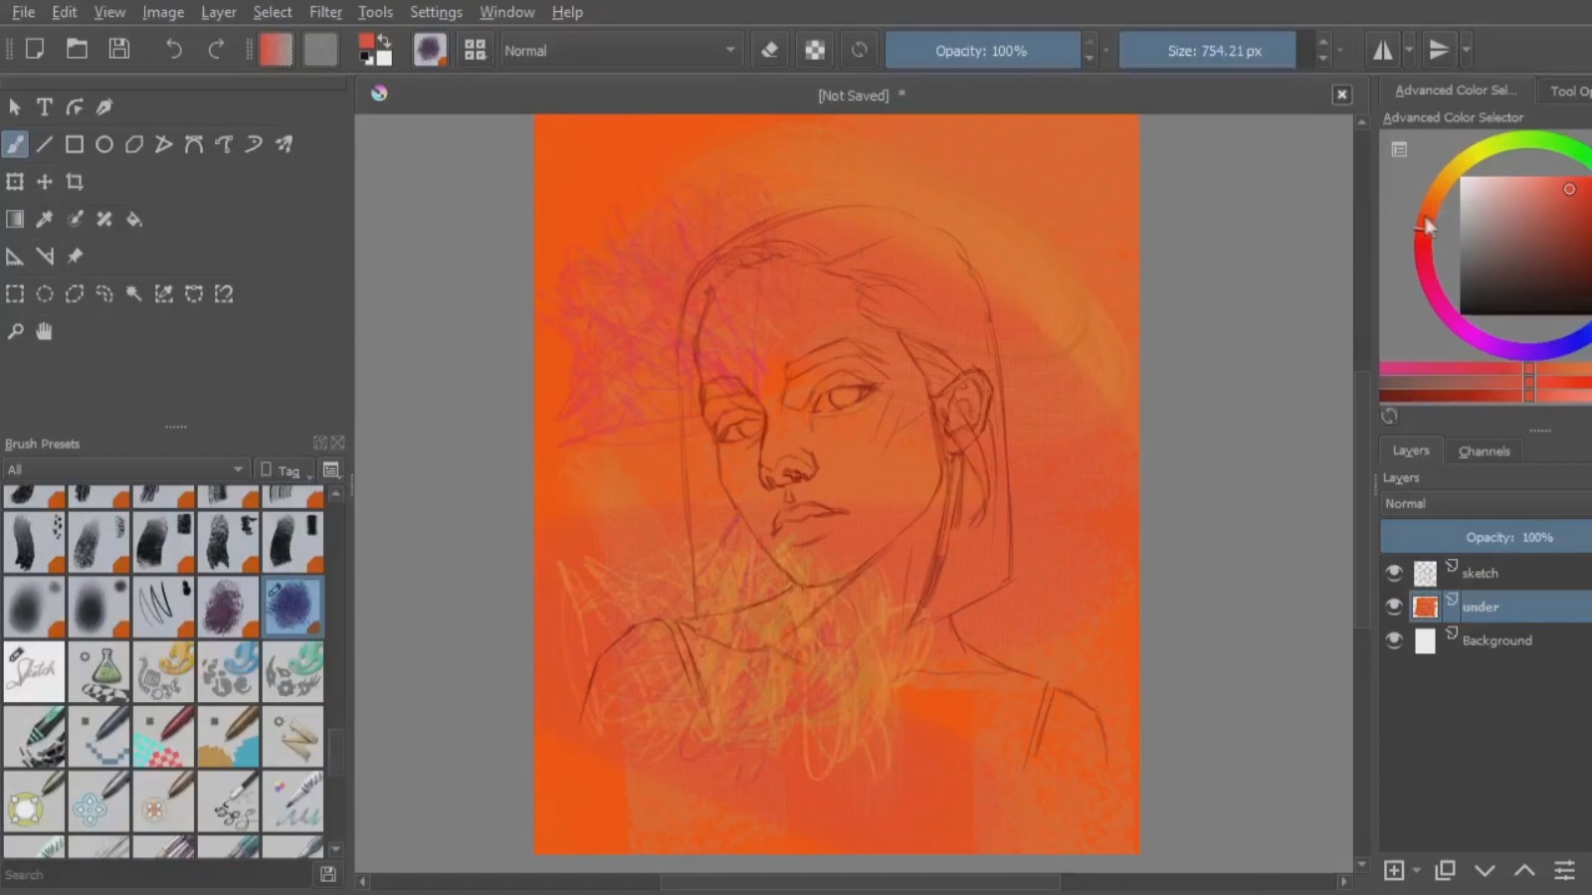The width and height of the screenshot is (1592, 895).
Task: Move the layer up
Action: (1524, 871)
